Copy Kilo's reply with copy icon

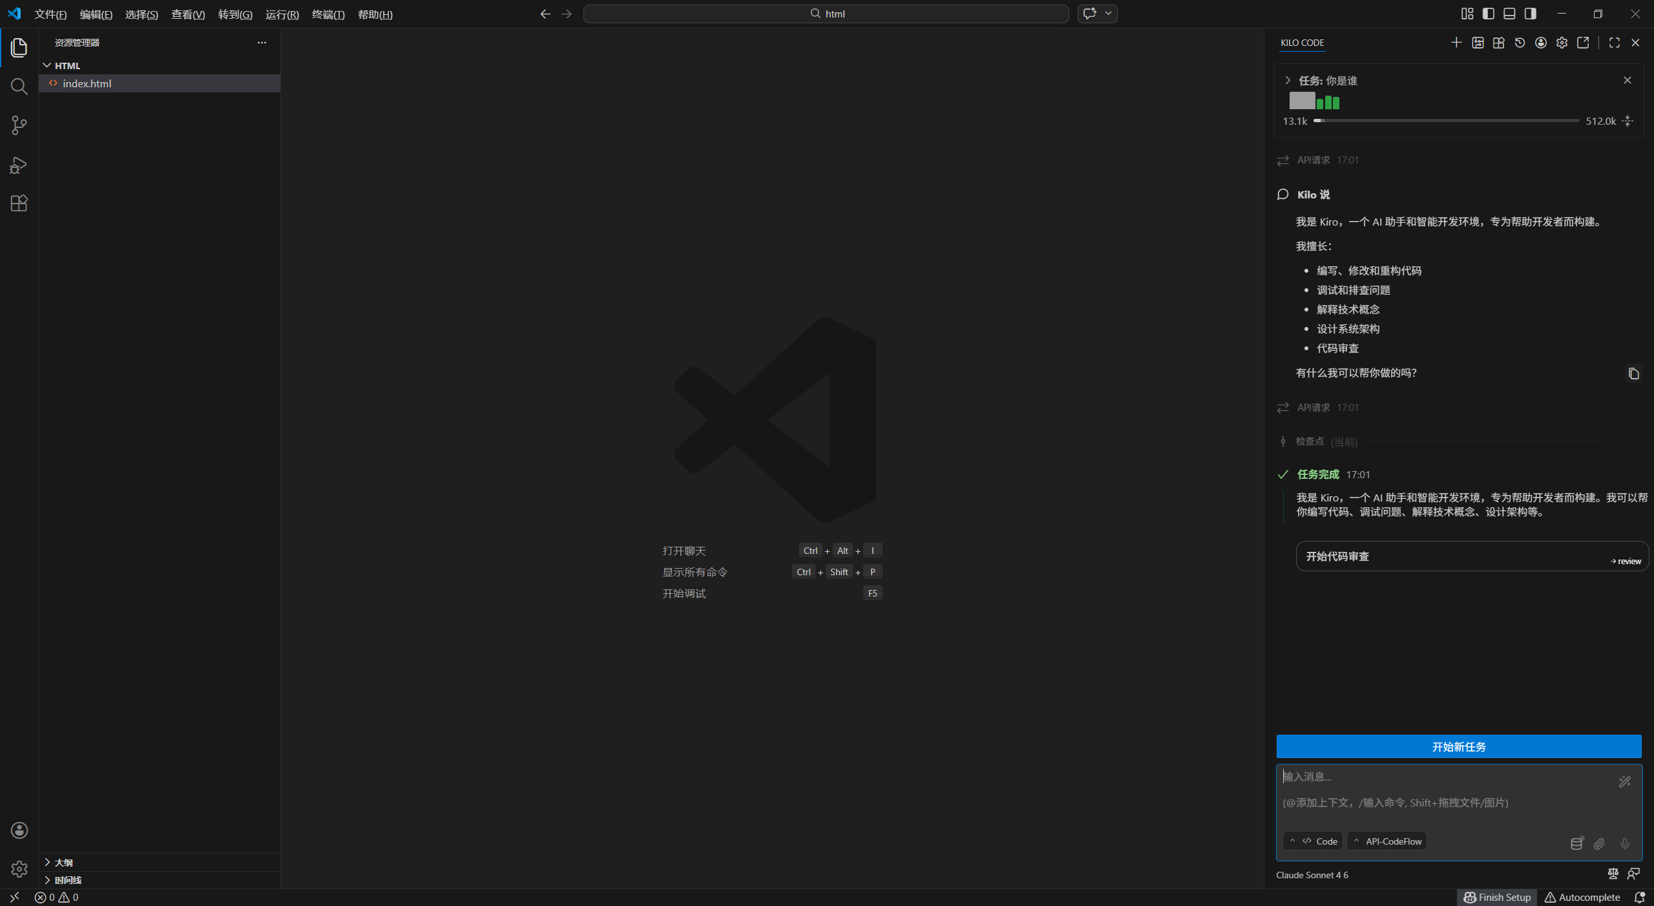[1633, 374]
